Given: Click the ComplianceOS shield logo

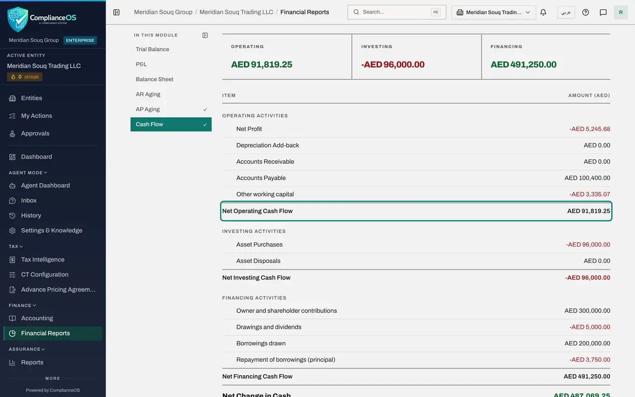Looking at the screenshot, I should pos(17,19).
